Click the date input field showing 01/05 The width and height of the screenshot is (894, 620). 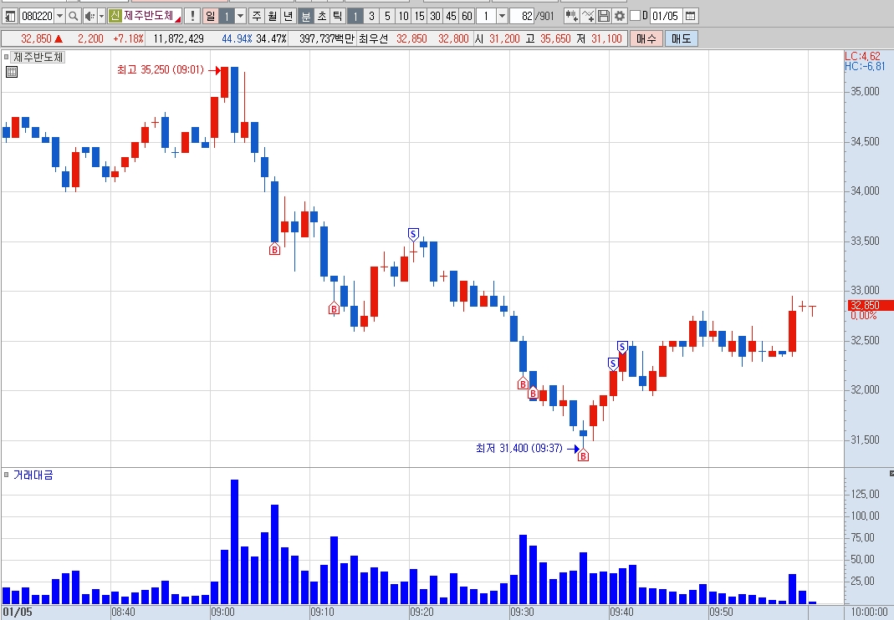click(665, 16)
